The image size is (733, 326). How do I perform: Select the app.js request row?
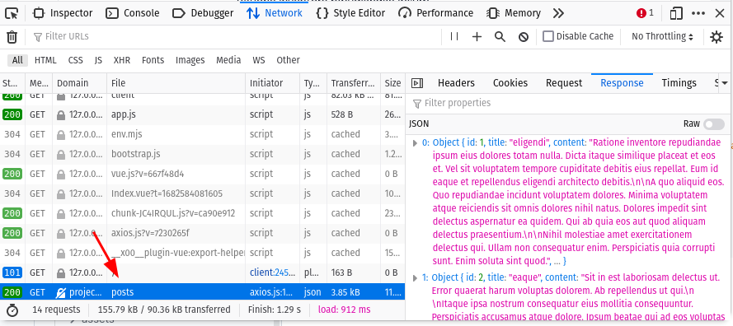[202, 114]
